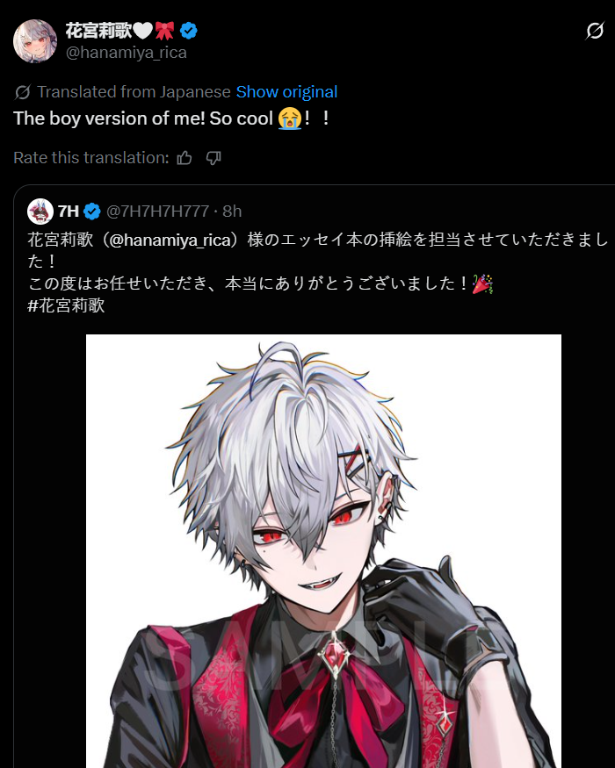Open the @7H7H7H777 handle
Image resolution: width=615 pixels, height=768 pixels.
pyautogui.click(x=158, y=212)
